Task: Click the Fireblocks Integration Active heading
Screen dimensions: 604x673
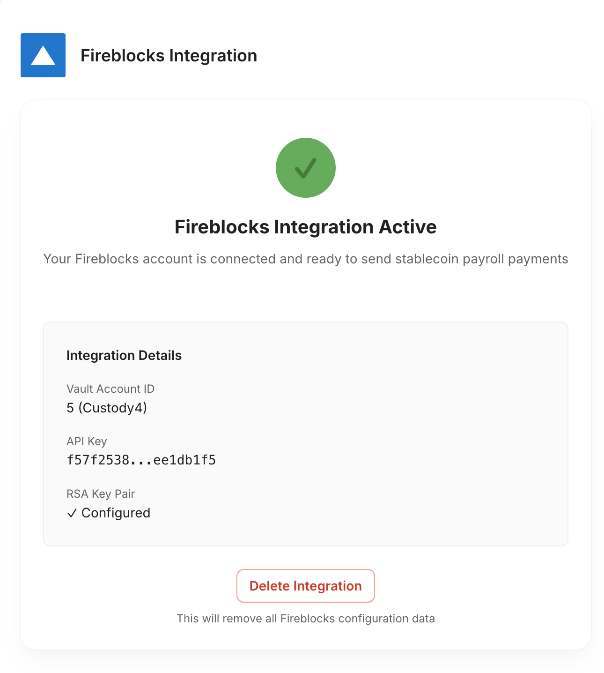Action: pyautogui.click(x=306, y=227)
